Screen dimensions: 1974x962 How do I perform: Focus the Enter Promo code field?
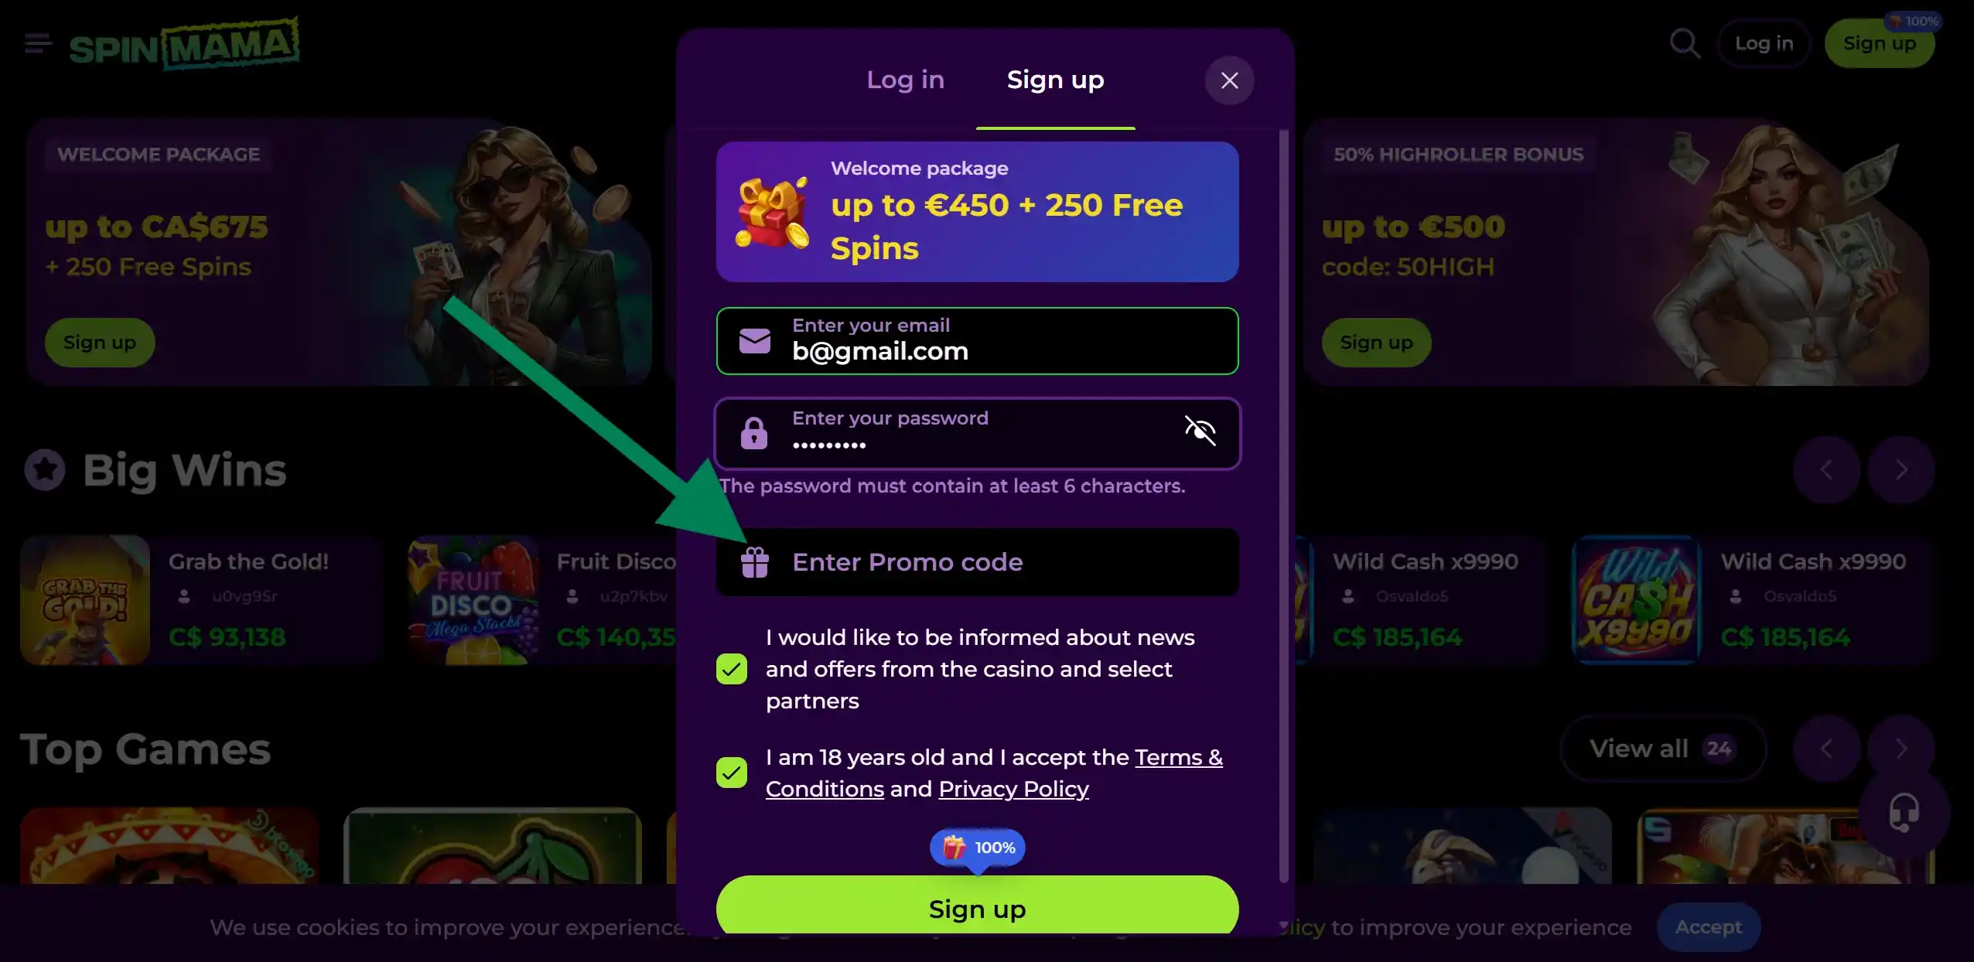pos(977,562)
